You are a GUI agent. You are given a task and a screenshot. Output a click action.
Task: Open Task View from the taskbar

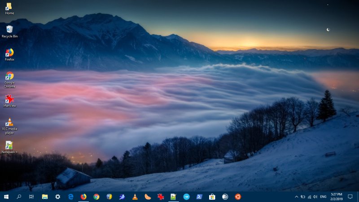click(31, 197)
